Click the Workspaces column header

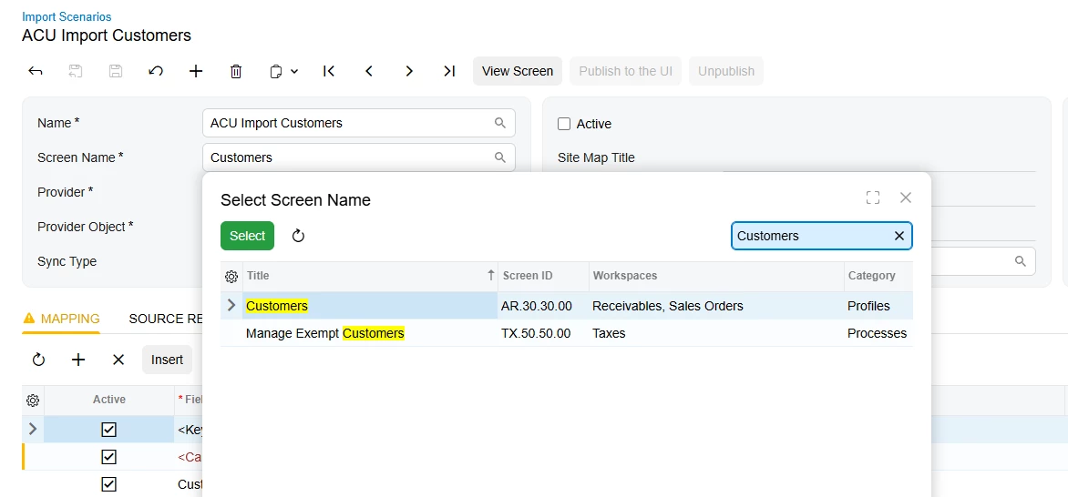[x=716, y=276]
